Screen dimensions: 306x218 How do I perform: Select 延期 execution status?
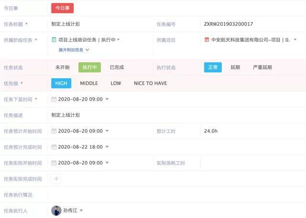235,67
